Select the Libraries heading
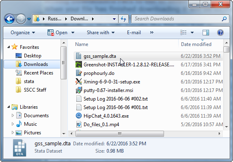This screenshot has width=233, height=162. (x=29, y=107)
